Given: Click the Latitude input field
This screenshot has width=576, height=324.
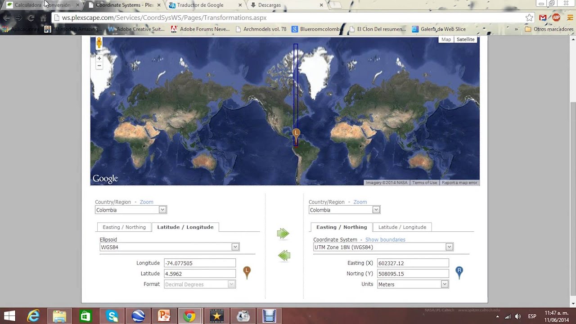Looking at the screenshot, I should click(200, 274).
